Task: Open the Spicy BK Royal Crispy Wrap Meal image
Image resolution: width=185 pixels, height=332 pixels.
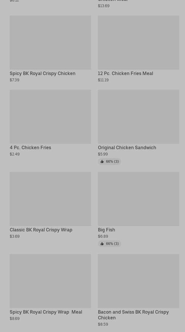Action: tap(50, 281)
